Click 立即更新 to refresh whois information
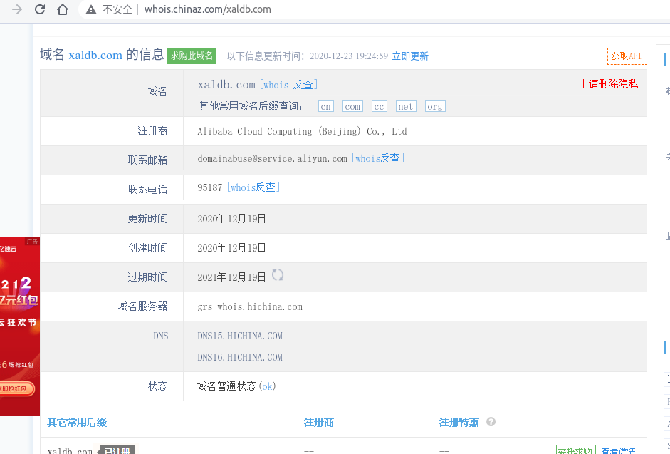This screenshot has width=670, height=454. click(x=410, y=56)
